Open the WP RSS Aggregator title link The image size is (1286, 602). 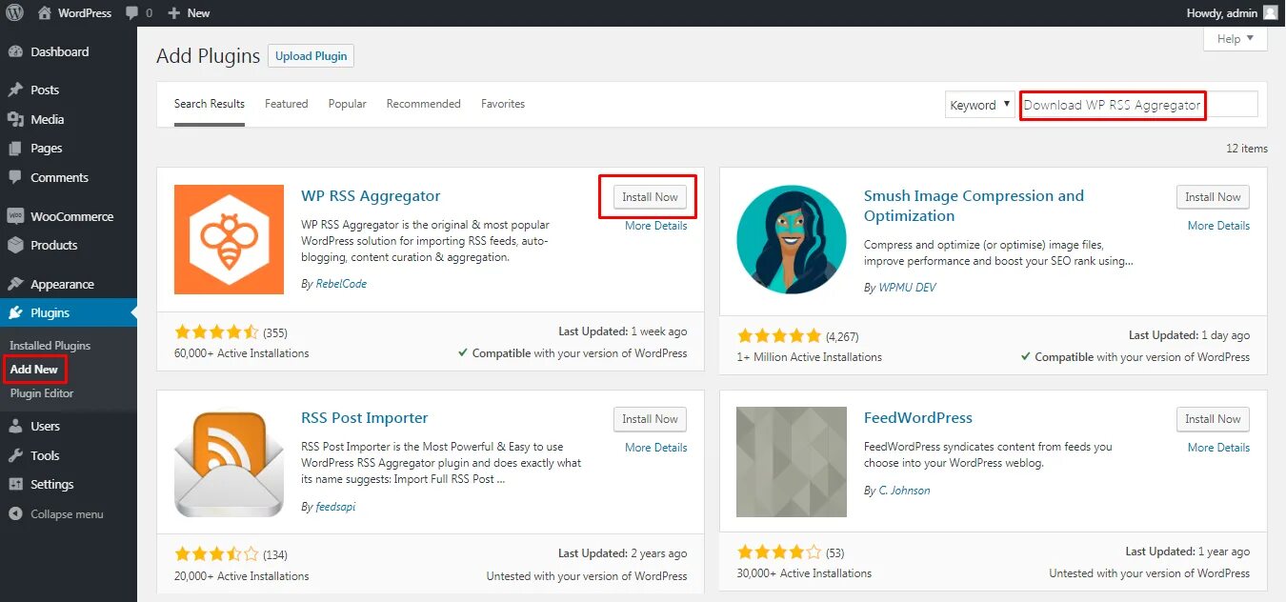[371, 196]
